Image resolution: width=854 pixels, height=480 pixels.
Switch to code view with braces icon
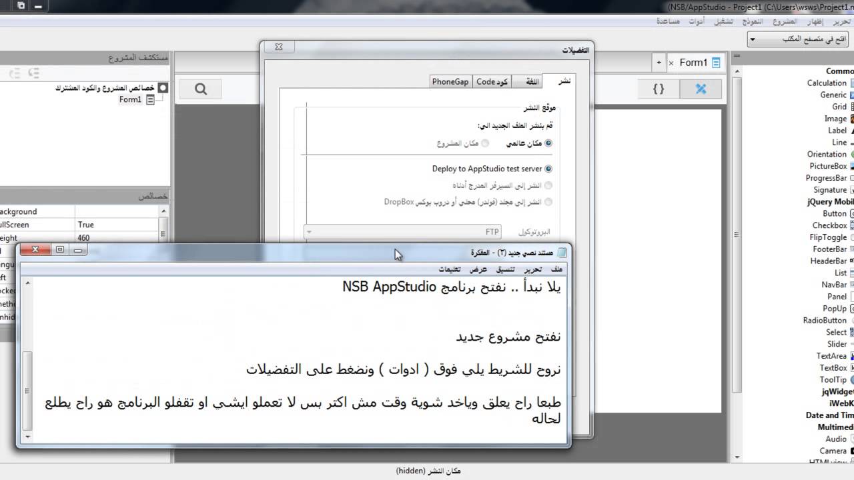tap(659, 89)
